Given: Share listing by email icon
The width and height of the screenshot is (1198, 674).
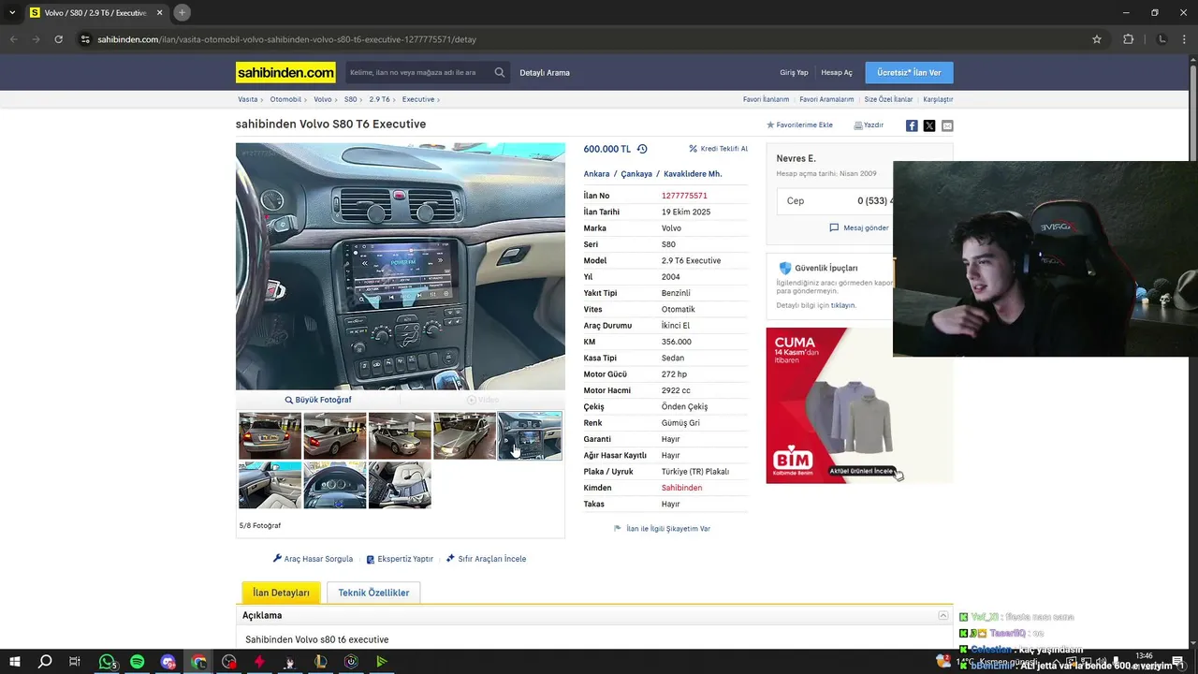Looking at the screenshot, I should click(x=947, y=125).
